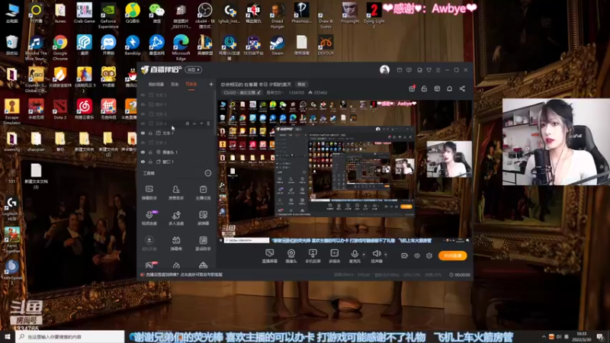Delete the 文本 4 source with trash icon
Viewport: 610px width, 343px height.
tap(208, 123)
